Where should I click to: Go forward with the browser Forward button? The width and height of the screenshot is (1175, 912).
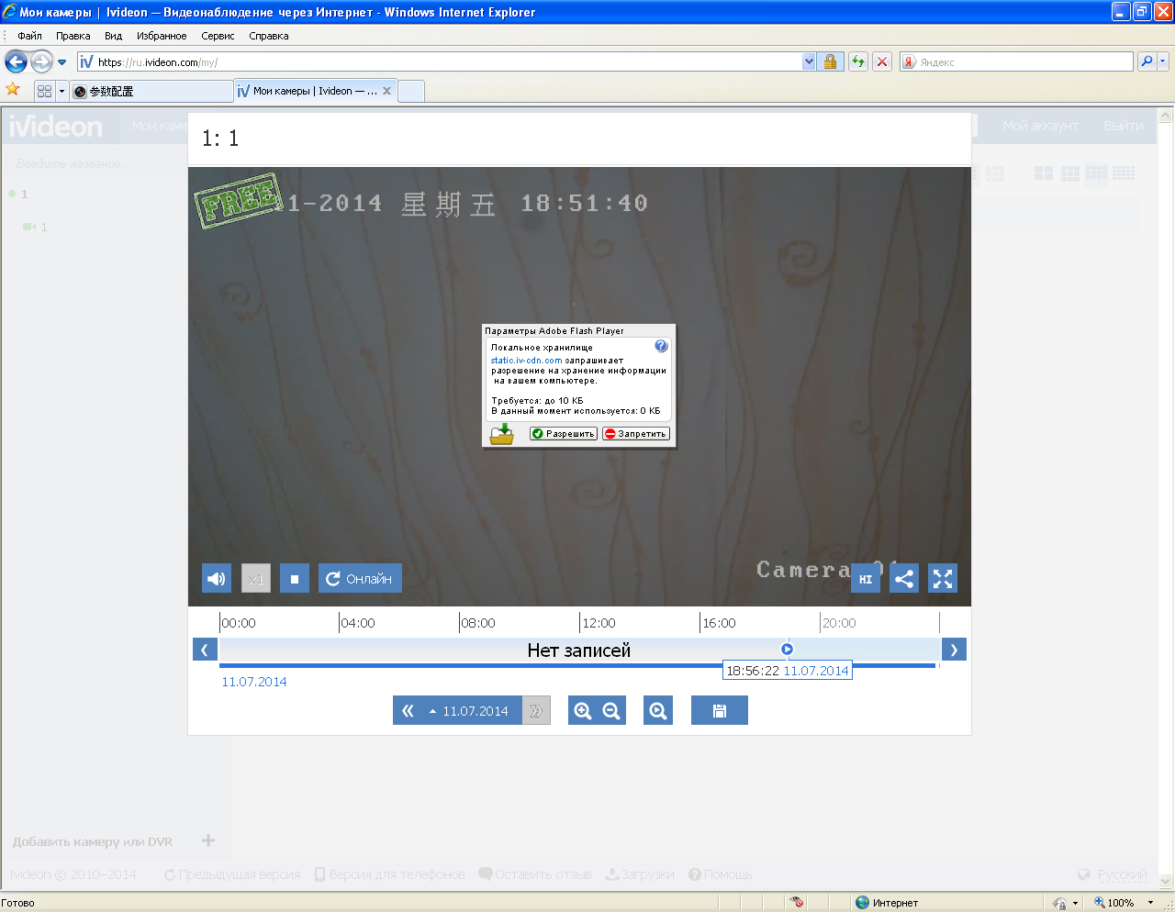(41, 61)
